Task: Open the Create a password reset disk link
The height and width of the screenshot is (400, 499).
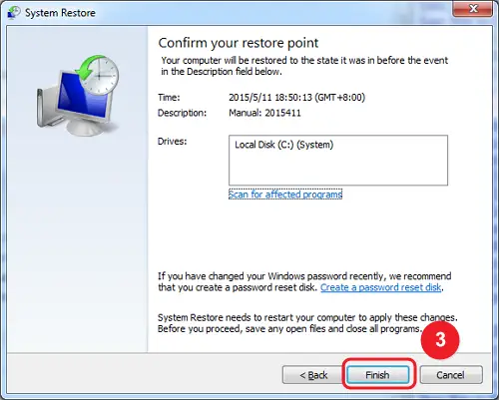Action: click(381, 287)
